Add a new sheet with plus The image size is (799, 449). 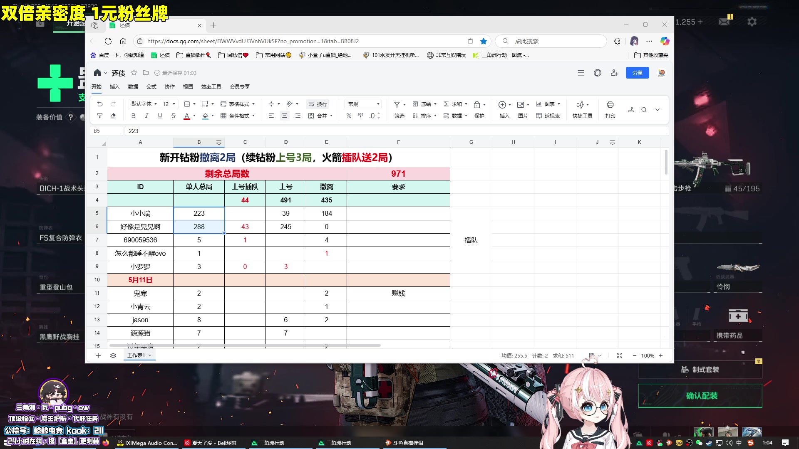pos(98,355)
